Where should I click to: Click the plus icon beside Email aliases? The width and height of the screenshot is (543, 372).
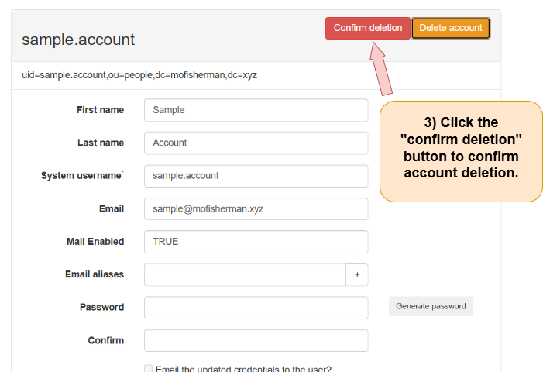[x=357, y=274]
